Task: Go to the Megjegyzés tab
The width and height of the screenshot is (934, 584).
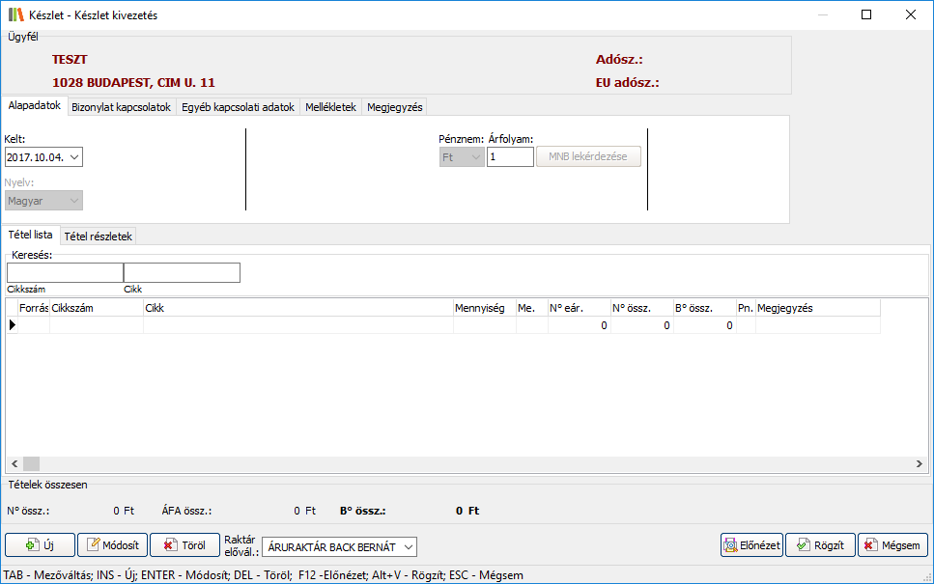Action: 394,107
